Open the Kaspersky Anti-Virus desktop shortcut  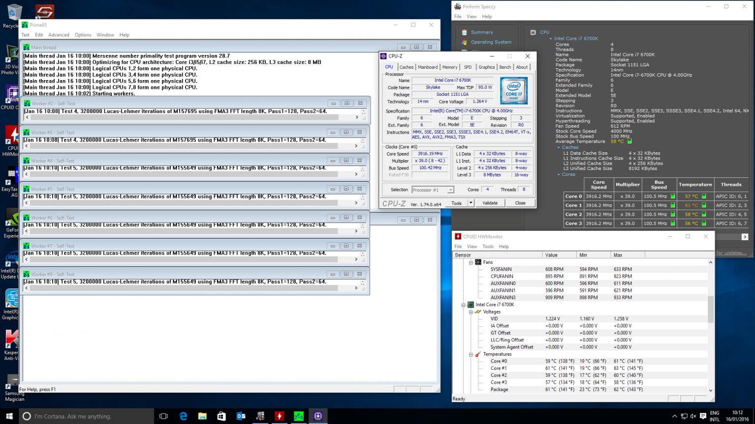(12, 345)
